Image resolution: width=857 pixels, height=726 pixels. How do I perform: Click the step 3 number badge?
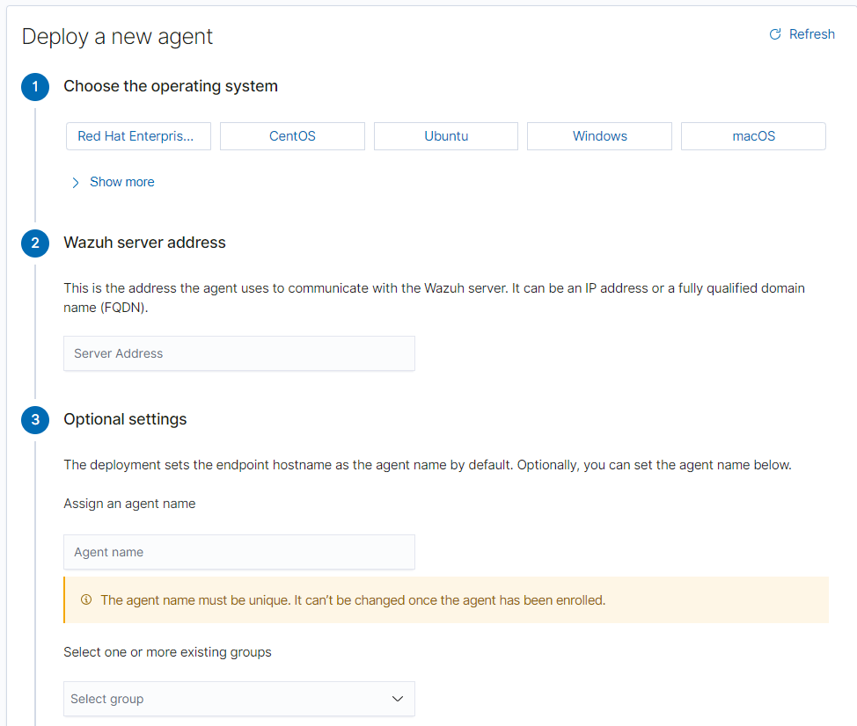point(35,420)
